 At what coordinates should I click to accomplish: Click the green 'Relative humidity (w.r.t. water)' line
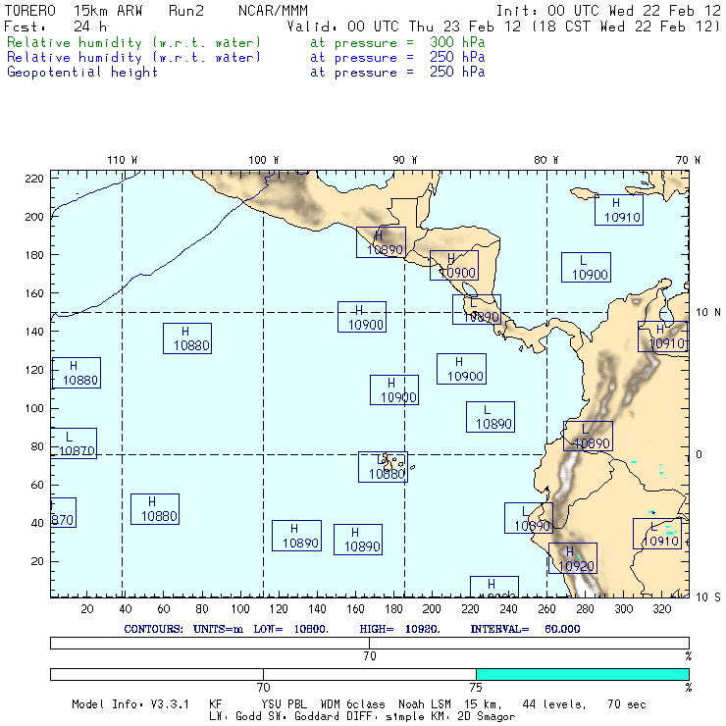click(133, 42)
